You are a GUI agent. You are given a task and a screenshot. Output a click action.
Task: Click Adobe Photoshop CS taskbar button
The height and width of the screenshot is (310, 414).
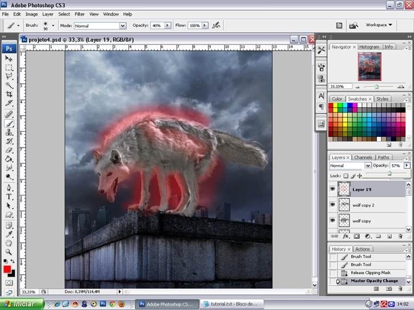tap(167, 304)
